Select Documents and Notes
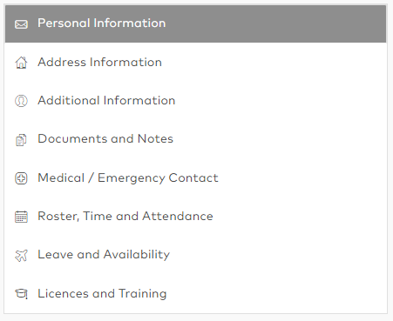 (x=105, y=139)
